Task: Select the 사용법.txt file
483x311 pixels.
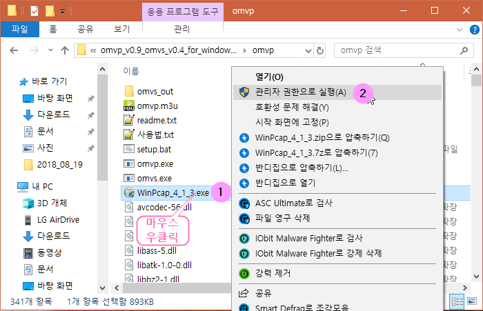Action: (x=155, y=135)
